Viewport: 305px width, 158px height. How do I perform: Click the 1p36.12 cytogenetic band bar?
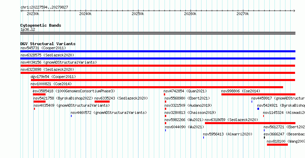click(158, 33)
